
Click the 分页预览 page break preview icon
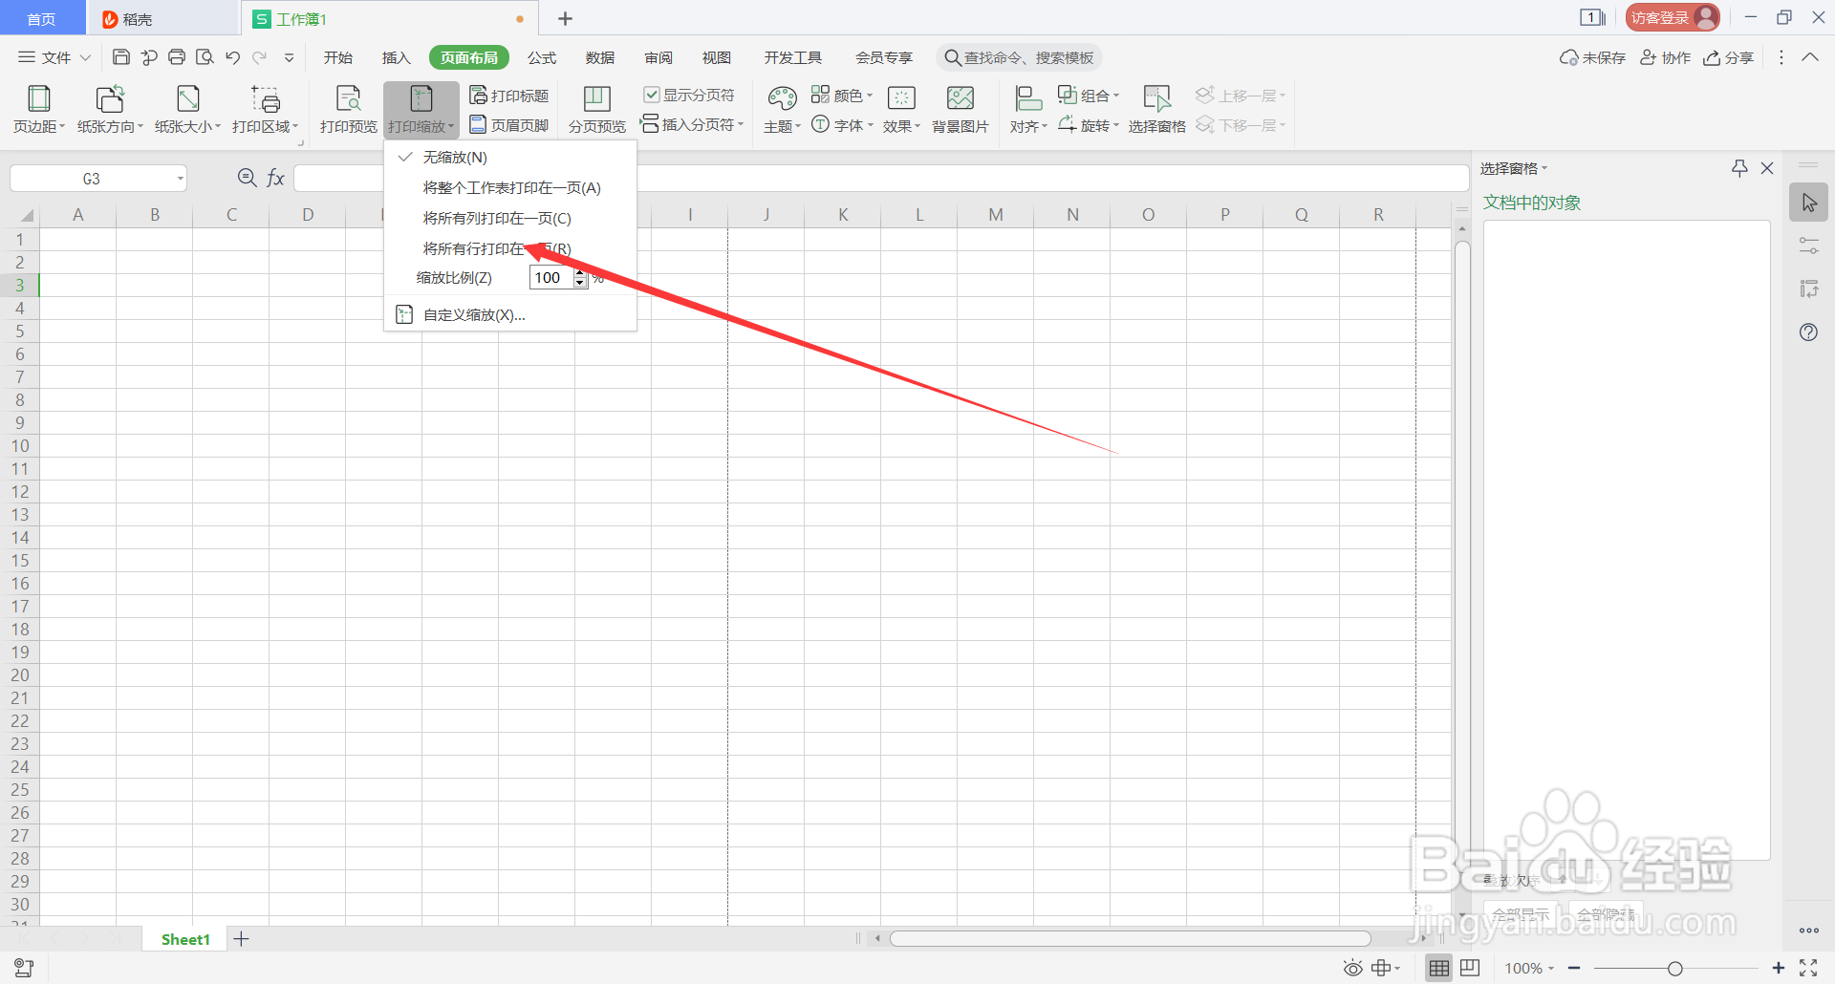596,99
